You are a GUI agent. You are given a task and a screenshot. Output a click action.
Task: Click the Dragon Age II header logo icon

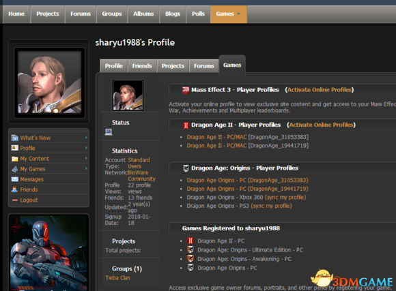click(x=186, y=125)
